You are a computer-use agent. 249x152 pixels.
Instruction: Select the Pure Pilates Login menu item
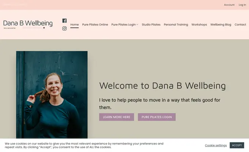pyautogui.click(x=123, y=24)
